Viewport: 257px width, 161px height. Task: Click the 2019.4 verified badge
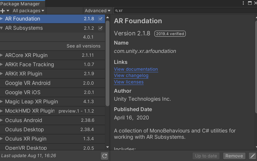[170, 34]
